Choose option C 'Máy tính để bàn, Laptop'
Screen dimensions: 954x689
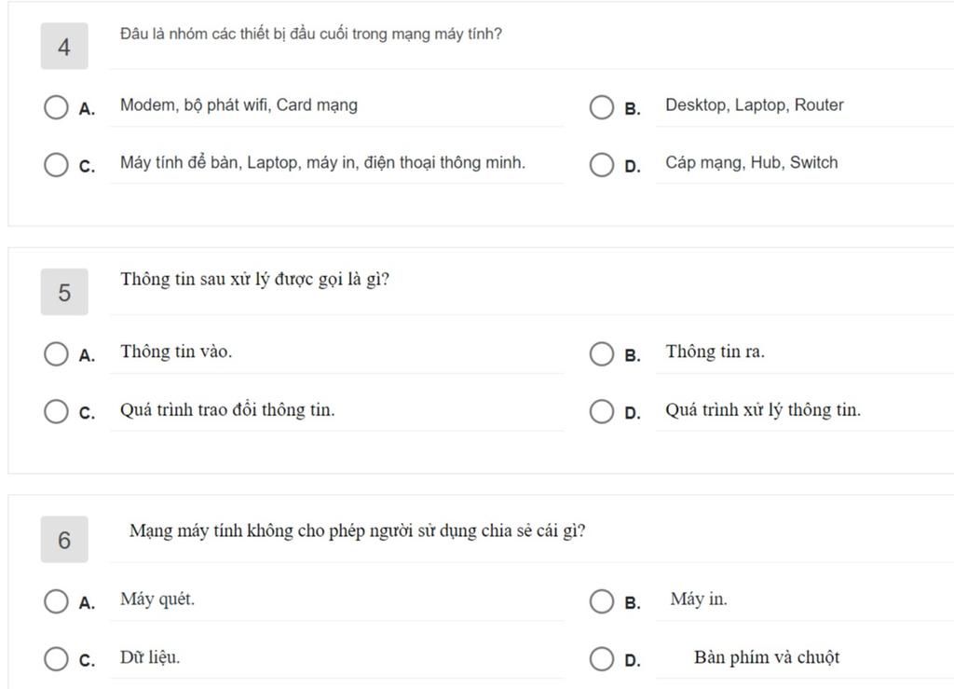pyautogui.click(x=56, y=164)
